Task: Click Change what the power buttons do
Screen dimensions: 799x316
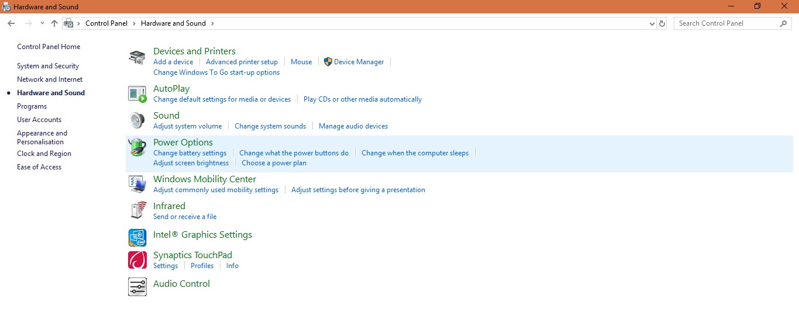Action: (x=294, y=153)
